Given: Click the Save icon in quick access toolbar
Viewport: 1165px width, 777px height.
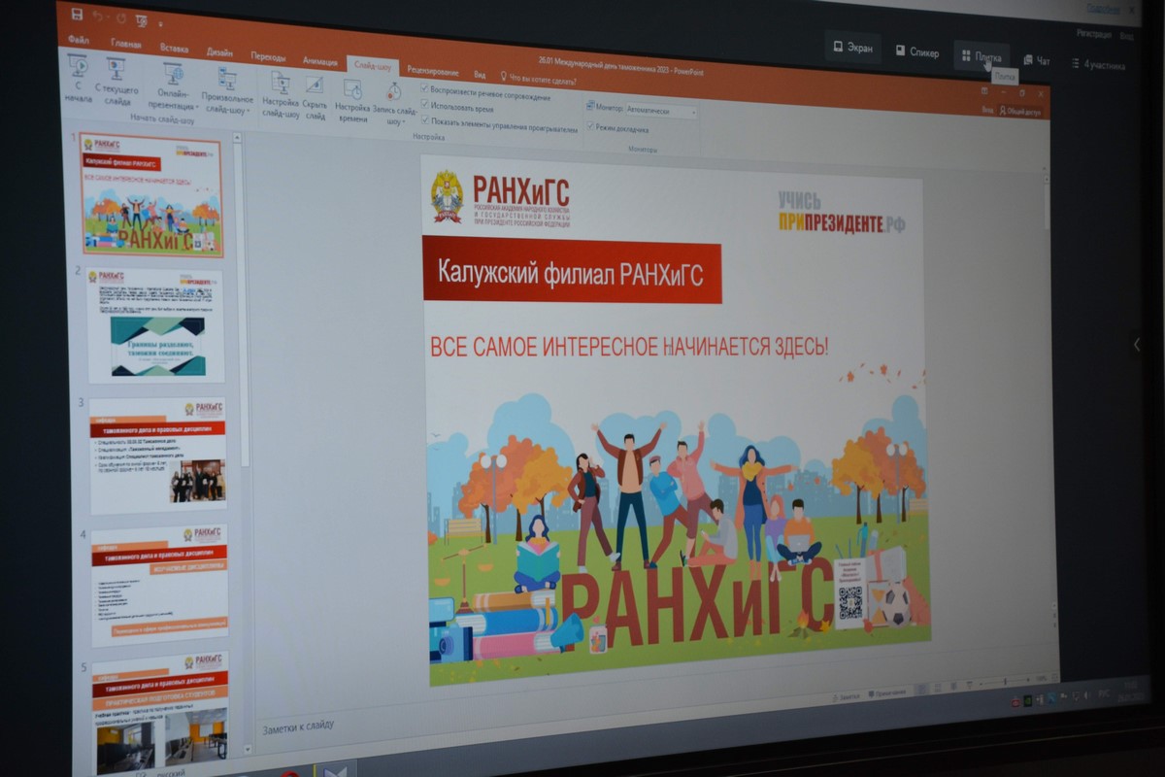Looking at the screenshot, I should pos(77,14).
